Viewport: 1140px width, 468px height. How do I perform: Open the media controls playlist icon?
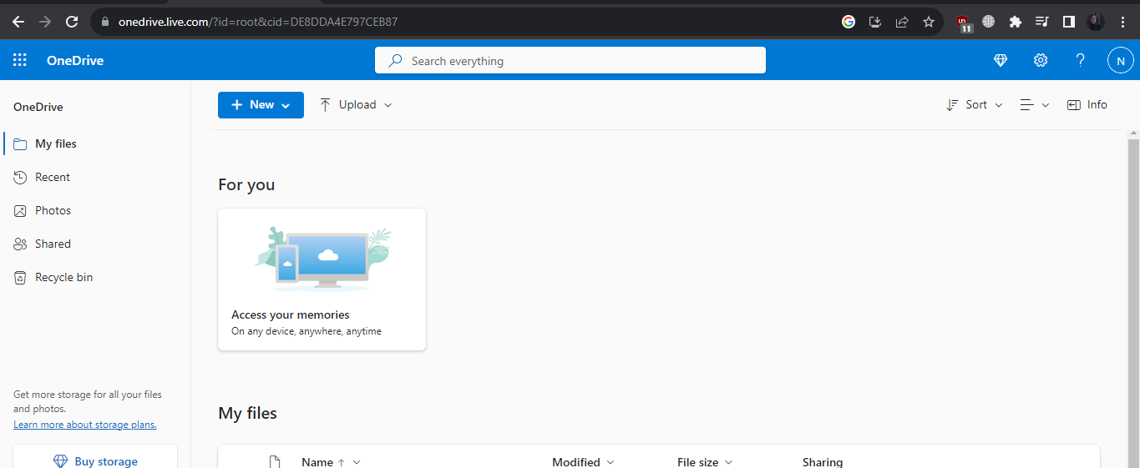click(1041, 22)
